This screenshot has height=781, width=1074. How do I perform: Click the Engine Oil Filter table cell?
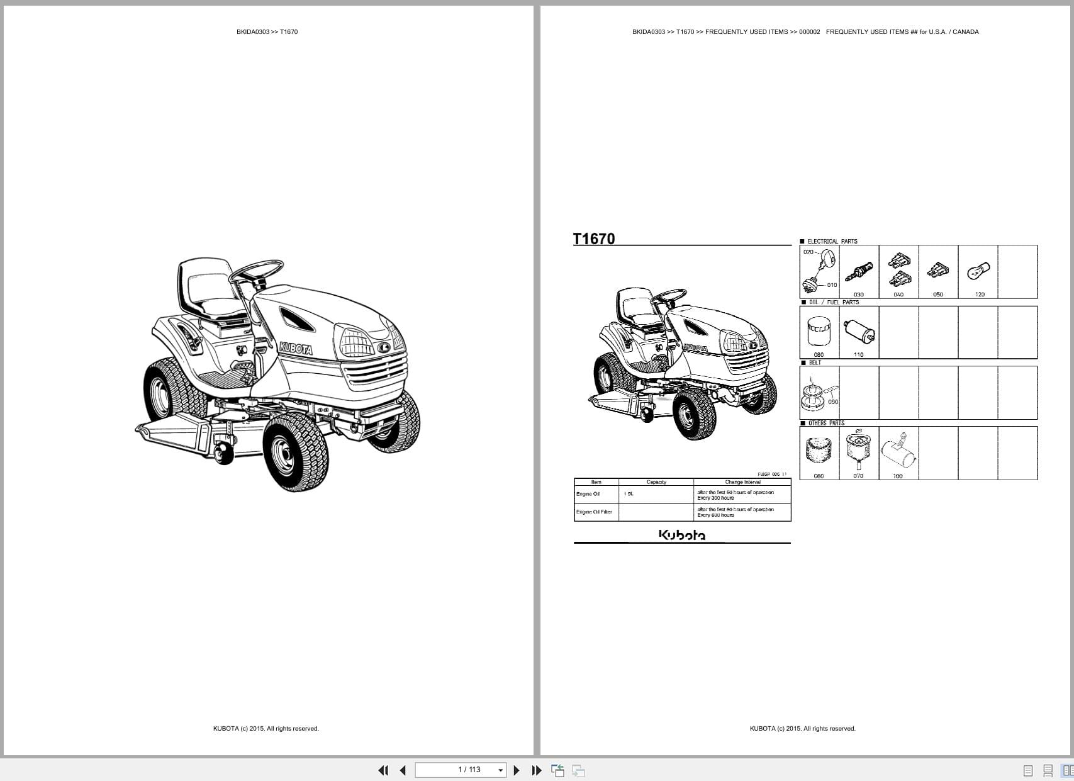coord(596,512)
